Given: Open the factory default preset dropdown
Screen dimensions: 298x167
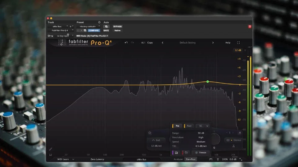Looking at the screenshot, I should coord(88,27).
